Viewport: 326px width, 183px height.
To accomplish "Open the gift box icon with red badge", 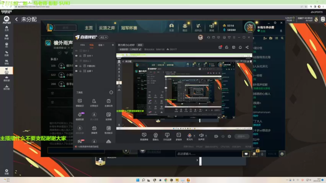I will click(x=220, y=48).
